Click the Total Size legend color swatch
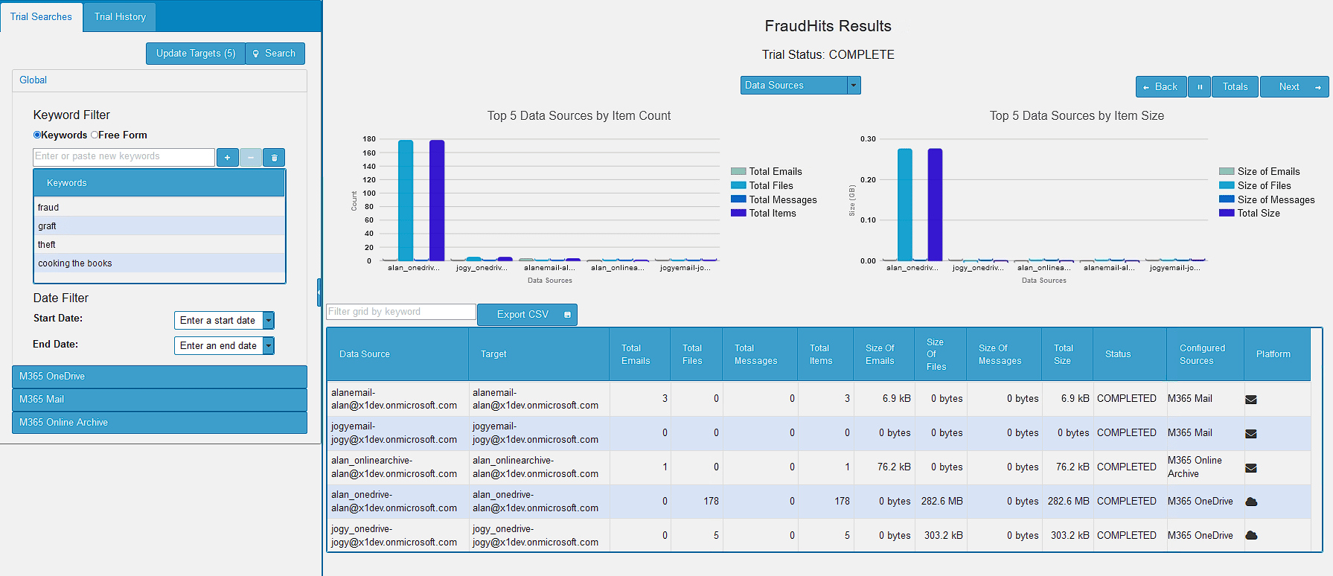The height and width of the screenshot is (576, 1333). point(1227,213)
